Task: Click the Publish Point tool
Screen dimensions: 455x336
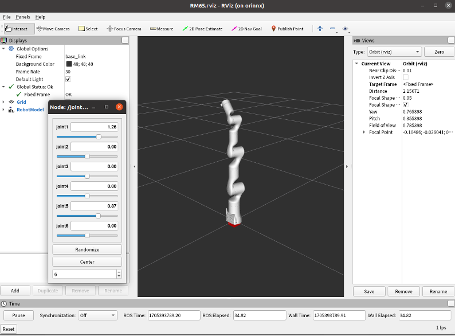Action: pos(287,29)
